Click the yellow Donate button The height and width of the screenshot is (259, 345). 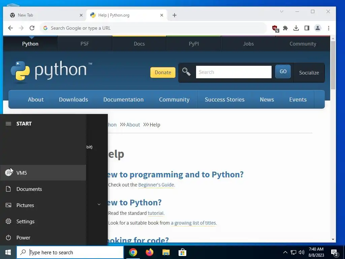pyautogui.click(x=163, y=73)
